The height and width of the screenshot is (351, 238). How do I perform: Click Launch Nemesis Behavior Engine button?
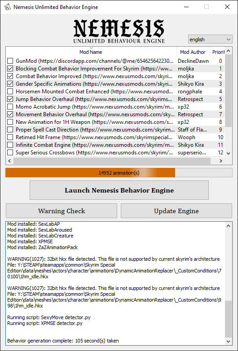pyautogui.click(x=119, y=190)
